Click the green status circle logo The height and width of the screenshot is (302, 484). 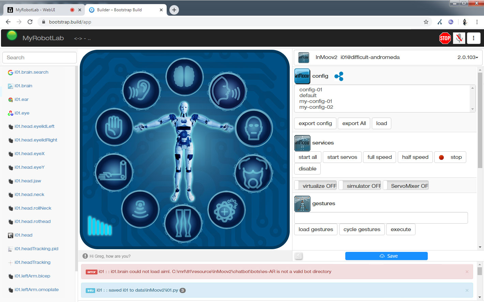point(12,35)
